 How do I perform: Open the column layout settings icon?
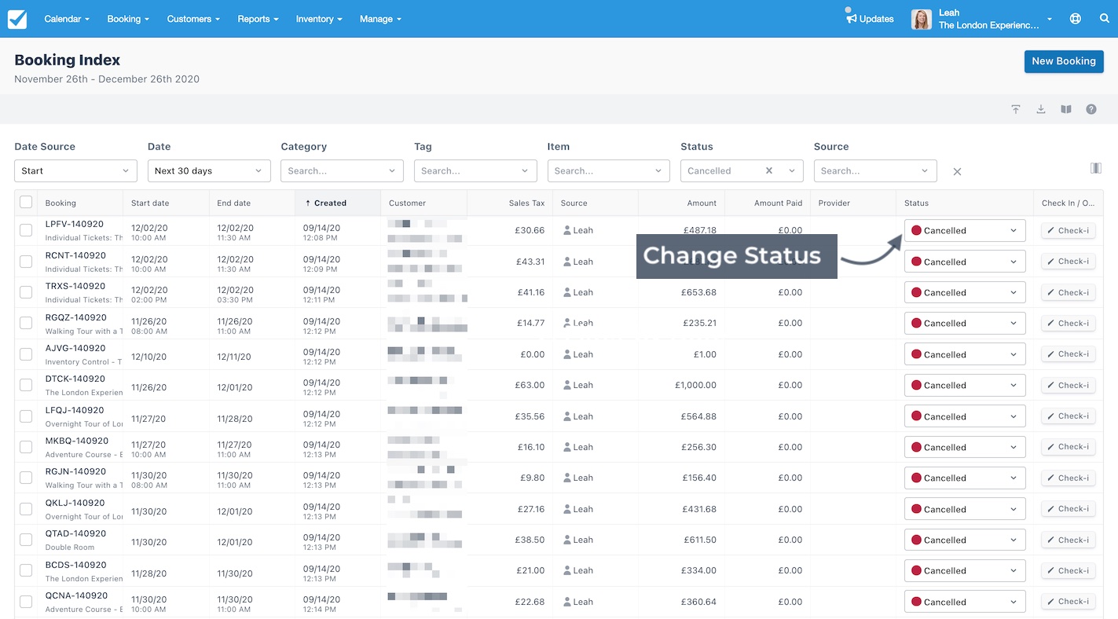click(x=1096, y=168)
